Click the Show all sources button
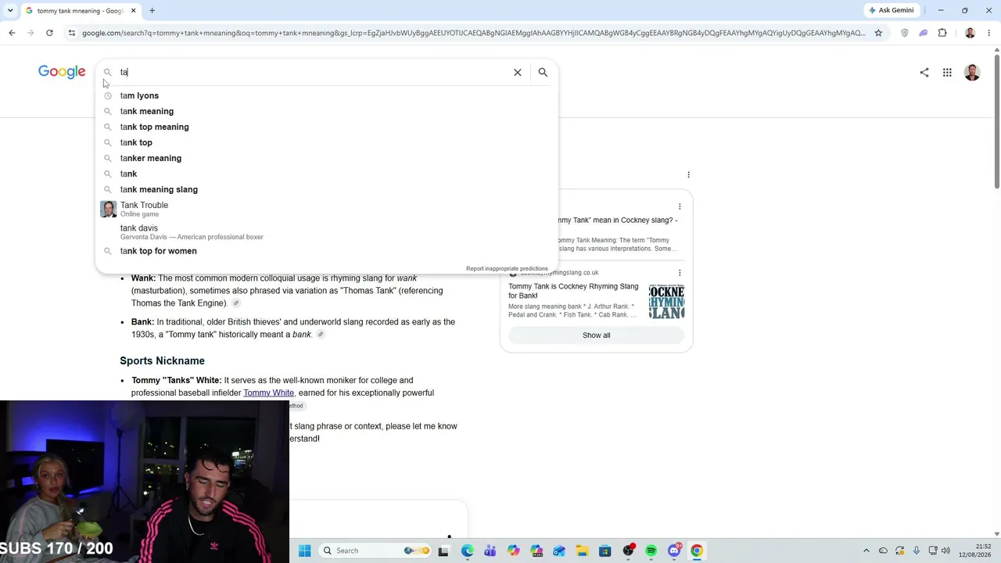This screenshot has width=1001, height=563. point(596,335)
